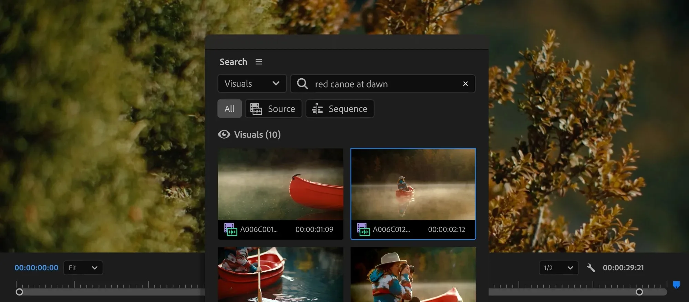This screenshot has height=302, width=689.
Task: Select the A006C012 misty lake thumbnail
Action: click(x=413, y=184)
